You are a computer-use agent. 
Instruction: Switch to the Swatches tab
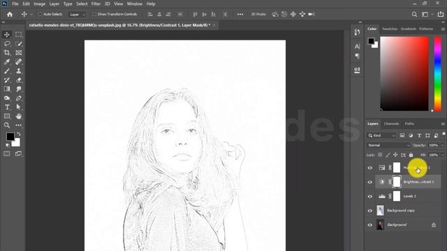tap(390, 29)
